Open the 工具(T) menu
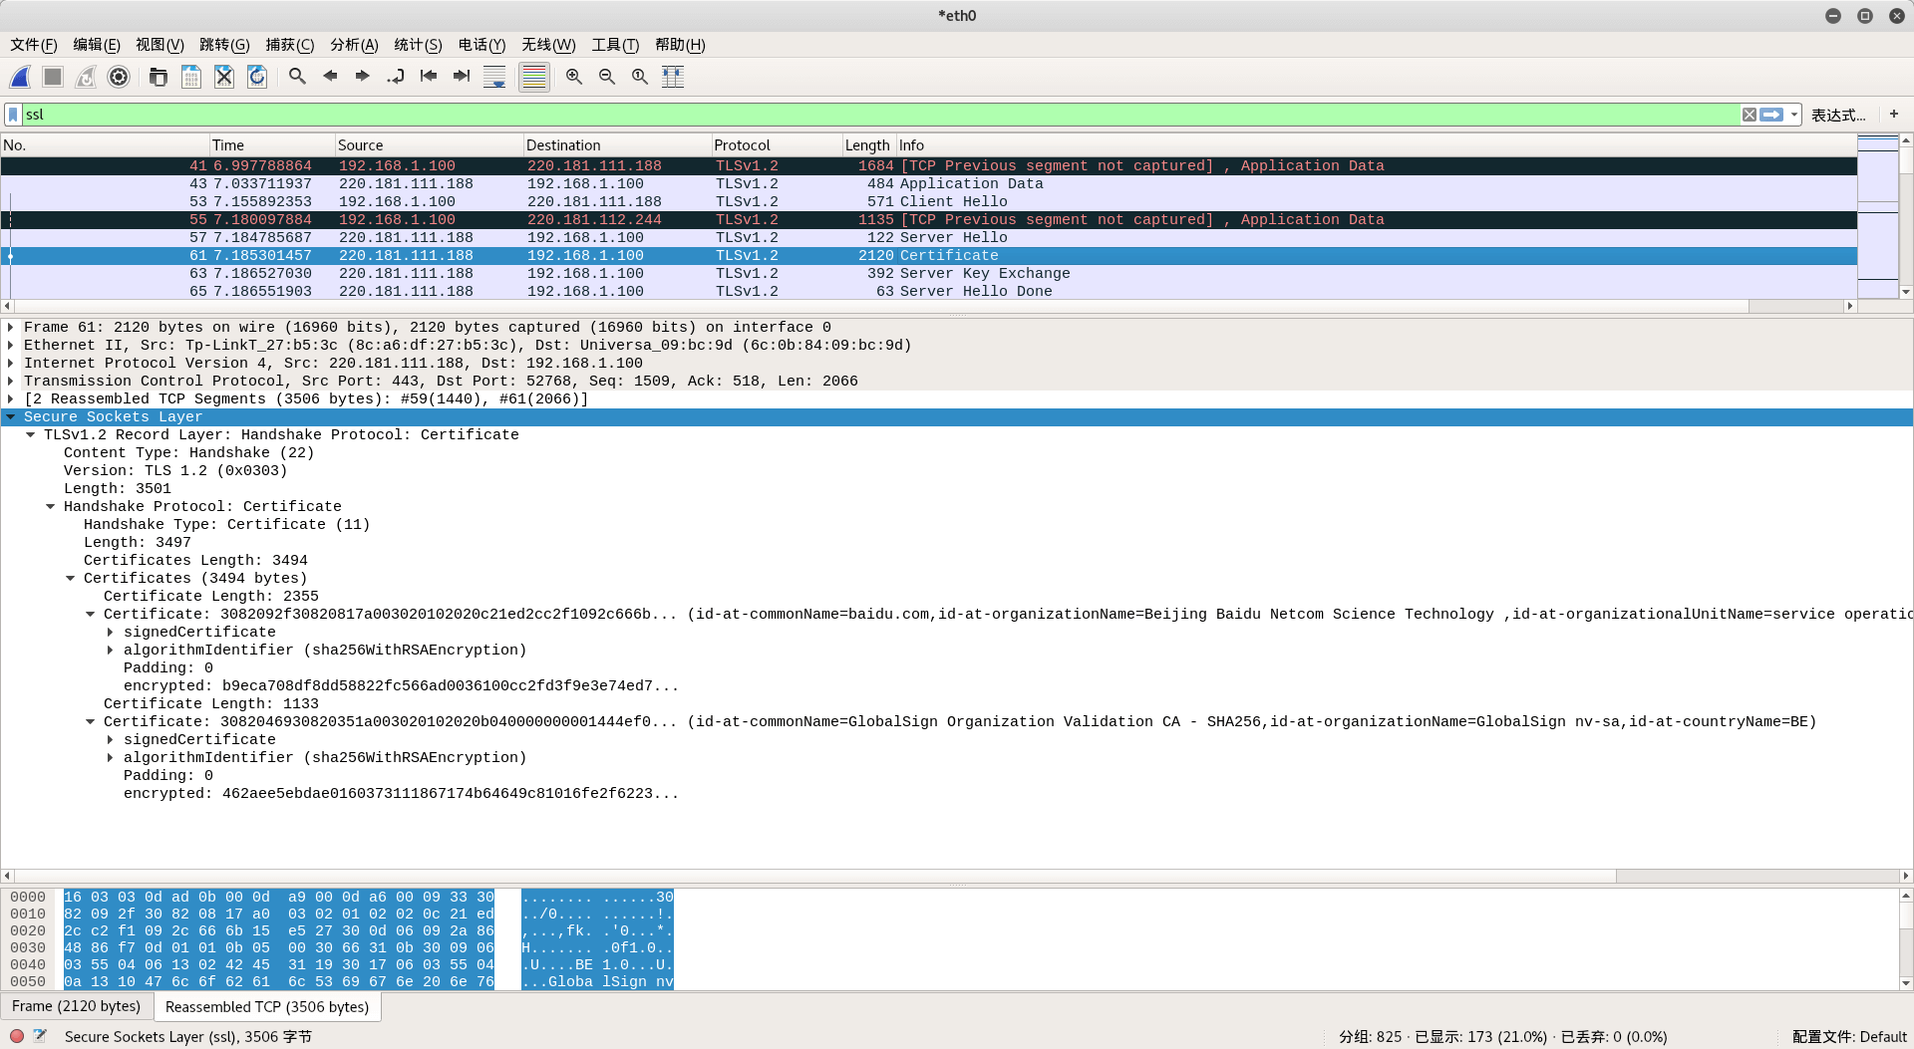This screenshot has height=1049, width=1914. pos(615,45)
